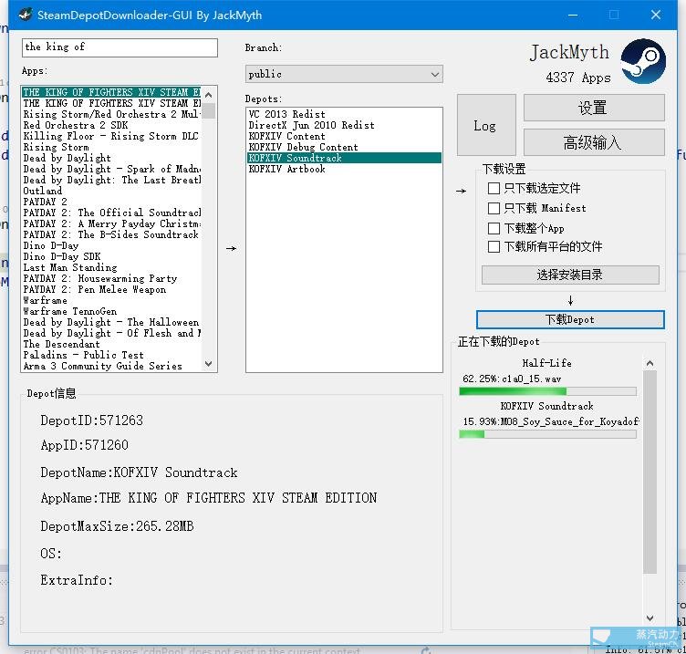686x654 pixels.
Task: Select Dead by Daylight in Apps list
Action: pyautogui.click(x=68, y=158)
